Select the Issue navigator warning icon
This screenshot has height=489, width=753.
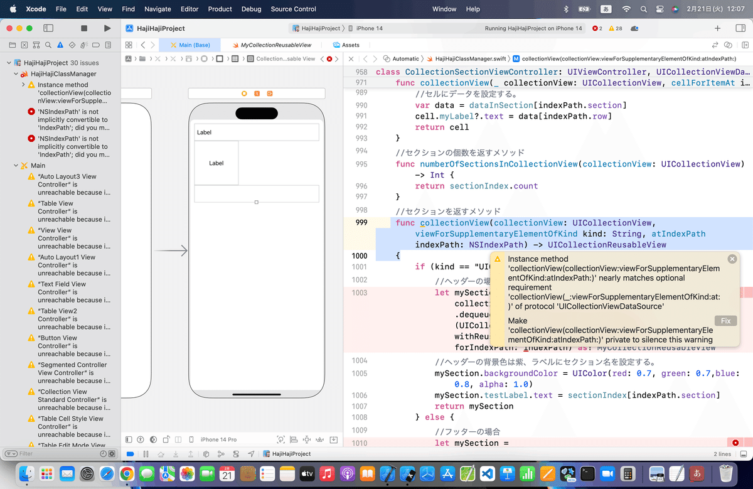(60, 45)
